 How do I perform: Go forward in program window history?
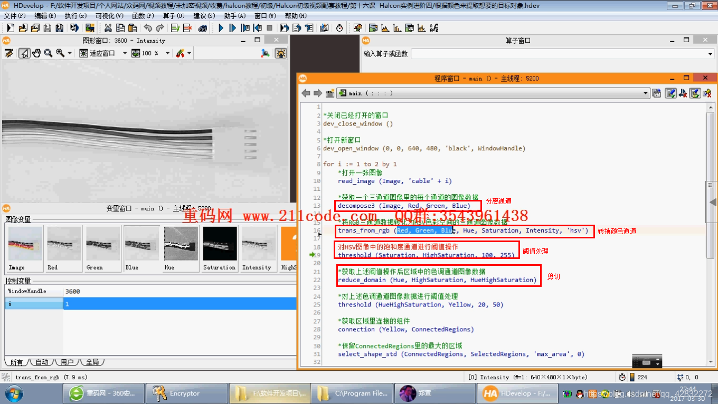317,93
